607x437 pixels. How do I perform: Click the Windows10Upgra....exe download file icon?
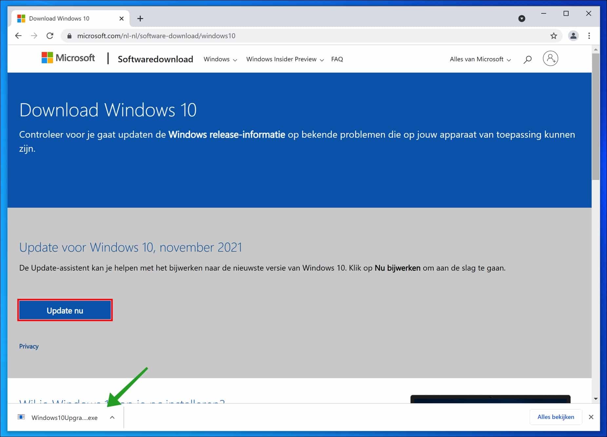(22, 417)
